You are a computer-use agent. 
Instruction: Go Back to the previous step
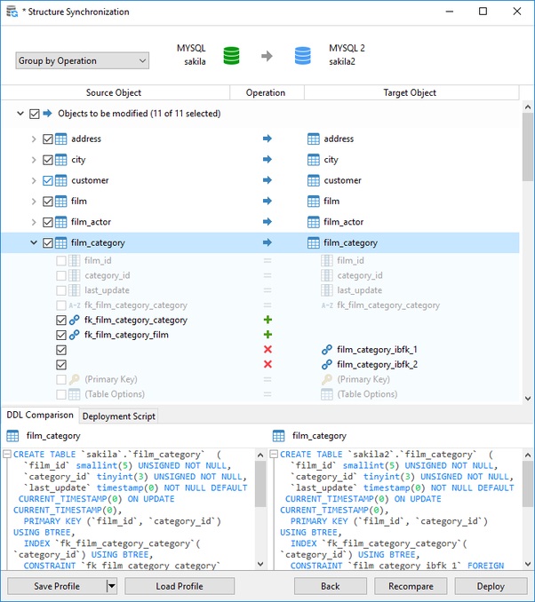(331, 586)
